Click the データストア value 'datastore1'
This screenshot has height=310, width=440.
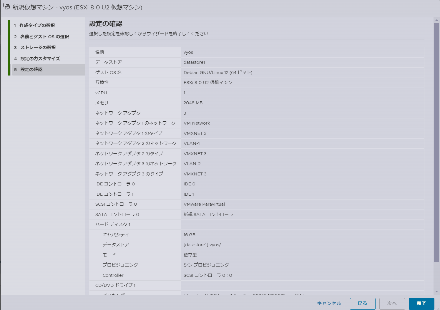(194, 62)
